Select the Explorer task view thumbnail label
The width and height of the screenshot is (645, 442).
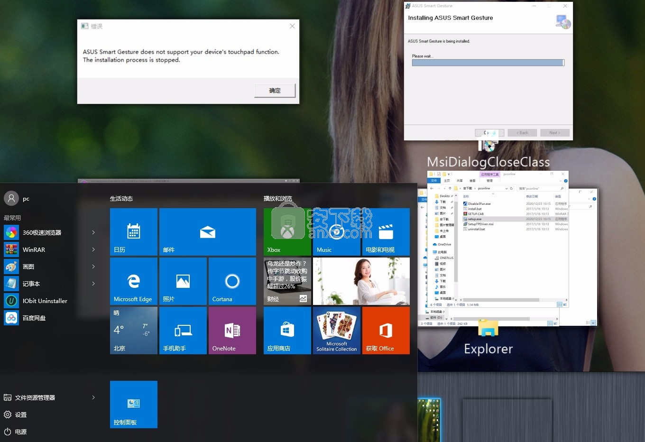488,349
